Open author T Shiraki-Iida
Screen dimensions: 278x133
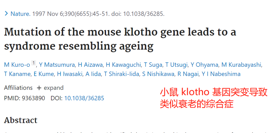point(121,74)
